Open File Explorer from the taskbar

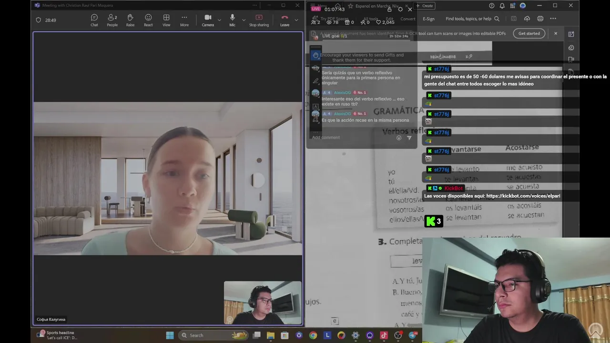pyautogui.click(x=270, y=335)
